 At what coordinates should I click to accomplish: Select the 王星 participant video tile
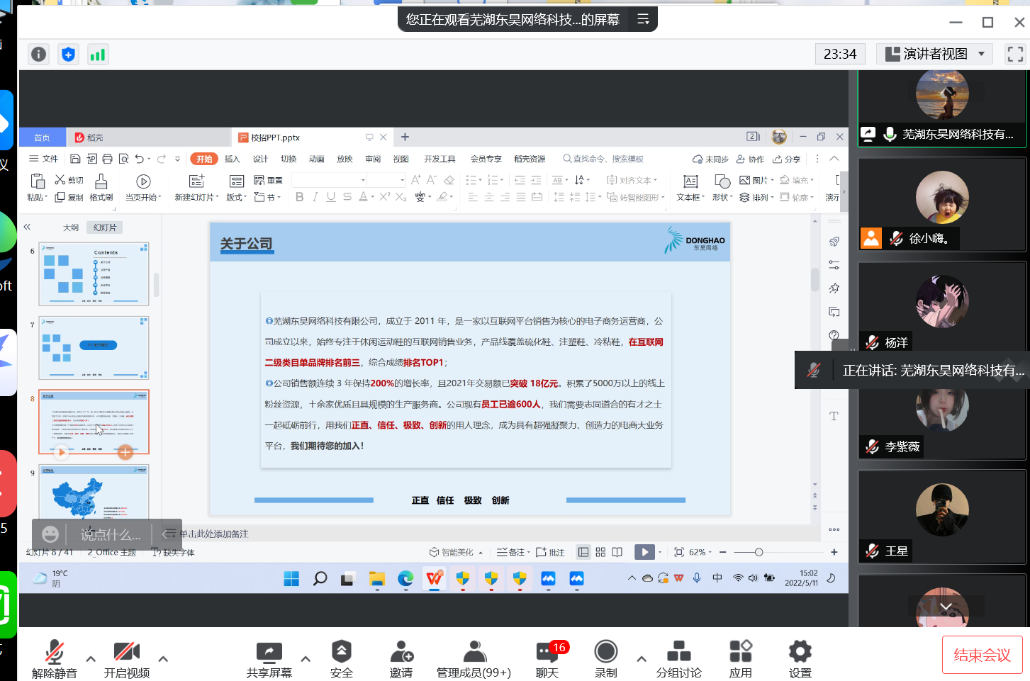pos(942,517)
